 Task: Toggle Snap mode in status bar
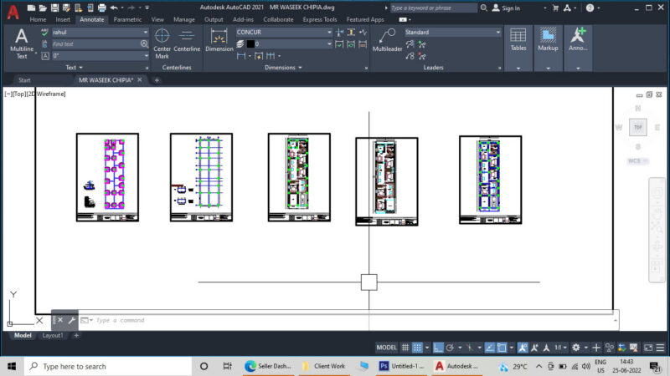coord(417,348)
